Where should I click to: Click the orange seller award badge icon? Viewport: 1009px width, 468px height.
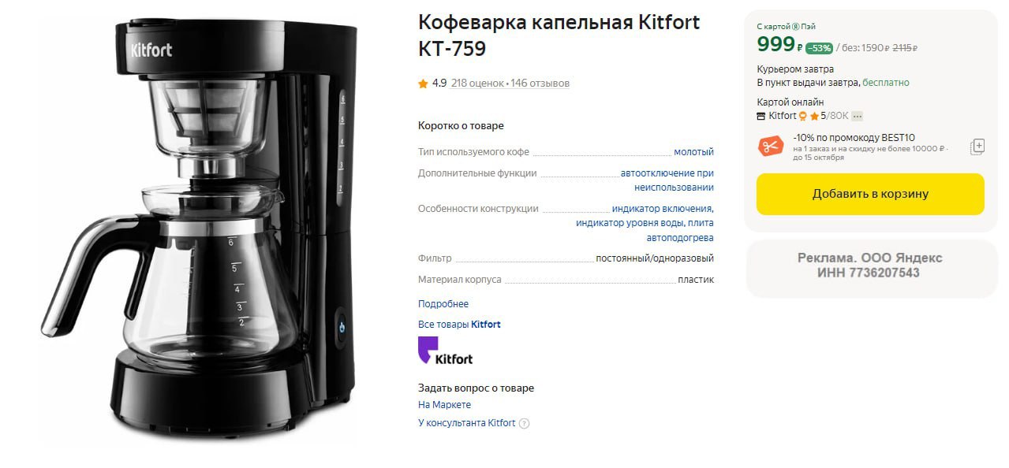tap(803, 116)
